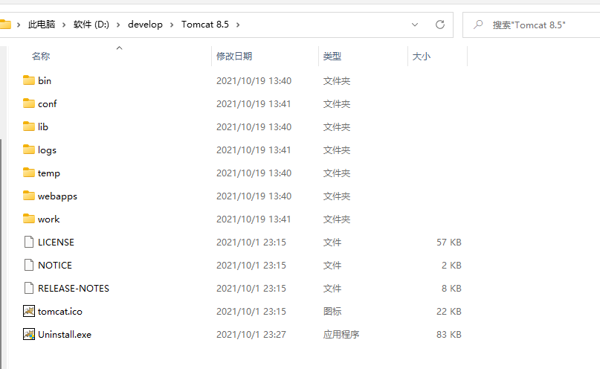Click the 83 KB size of Uninstall.exe

pos(449,335)
